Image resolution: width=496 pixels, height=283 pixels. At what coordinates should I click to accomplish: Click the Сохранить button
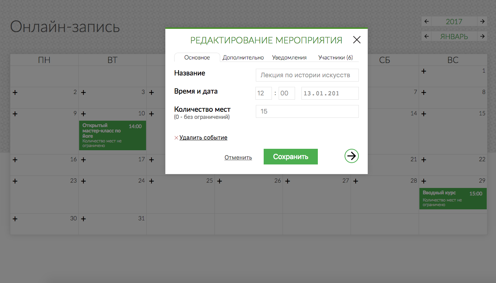click(x=291, y=157)
